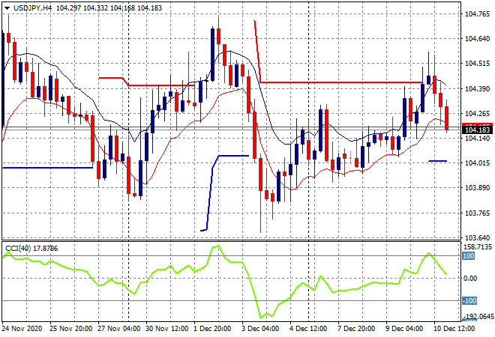
Task: Click the 103.640 price scale label
Action: [477, 237]
